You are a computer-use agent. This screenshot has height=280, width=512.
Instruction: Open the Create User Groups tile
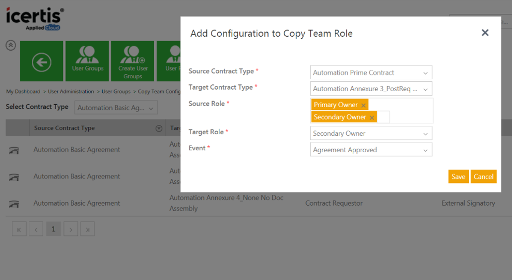[132, 61]
